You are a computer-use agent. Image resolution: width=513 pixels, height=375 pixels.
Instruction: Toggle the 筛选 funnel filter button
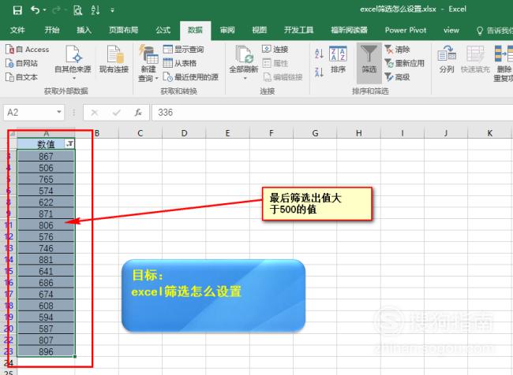pos(369,63)
